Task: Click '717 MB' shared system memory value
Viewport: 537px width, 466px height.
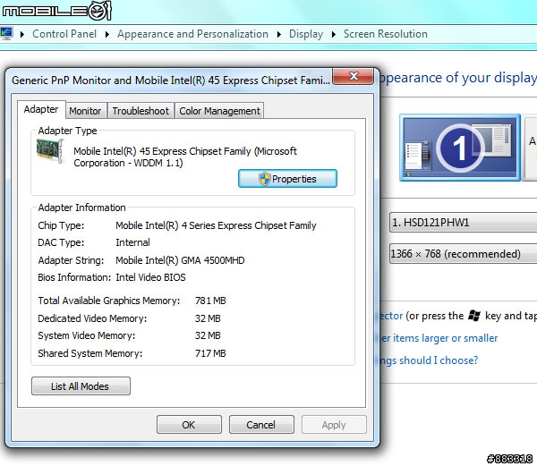Action: (x=210, y=353)
